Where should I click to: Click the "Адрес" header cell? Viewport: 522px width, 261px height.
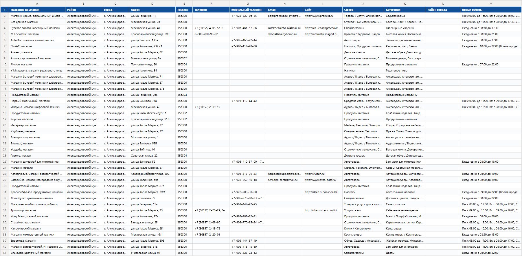point(152,10)
